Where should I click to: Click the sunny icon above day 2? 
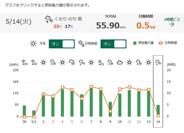[x=43, y=62]
